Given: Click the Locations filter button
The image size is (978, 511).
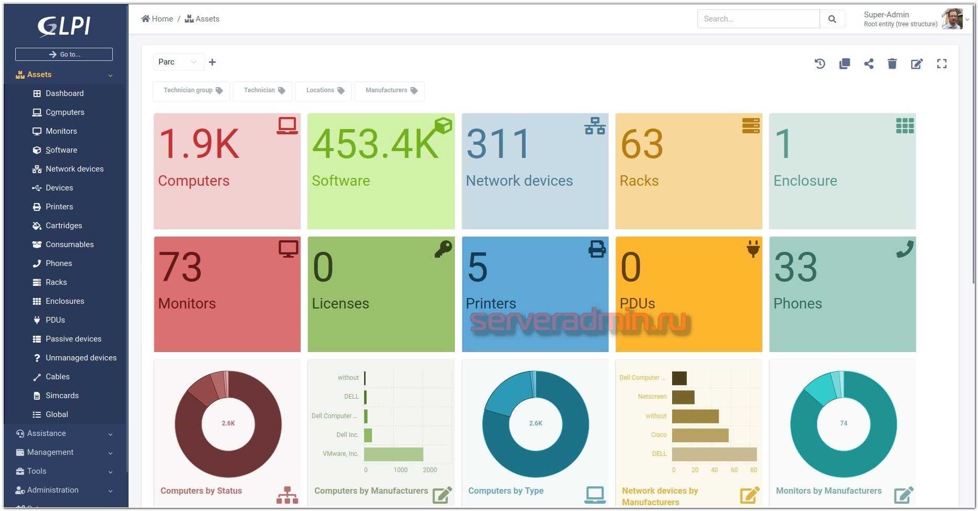Looking at the screenshot, I should (x=324, y=90).
